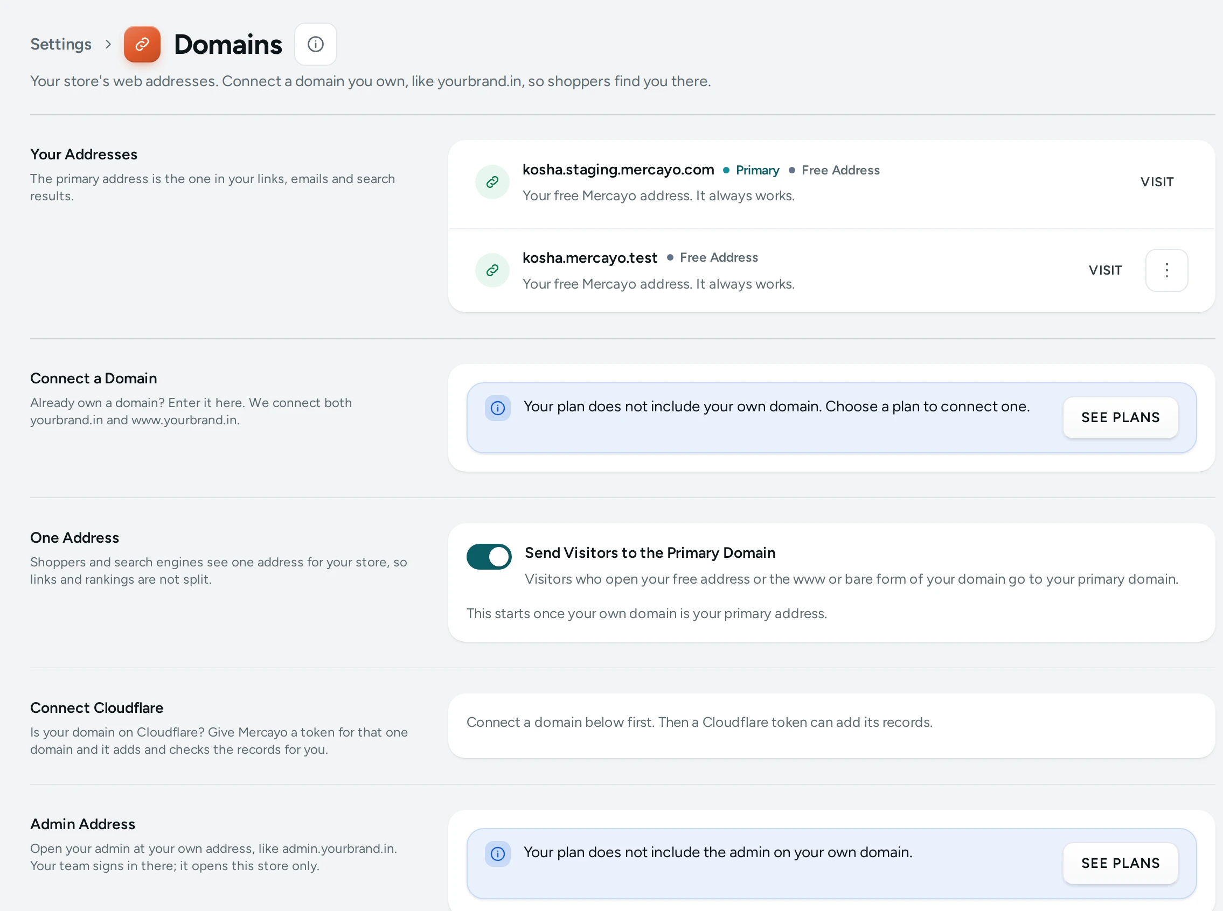Click the orange Domains link icon
1223x911 pixels.
[142, 44]
